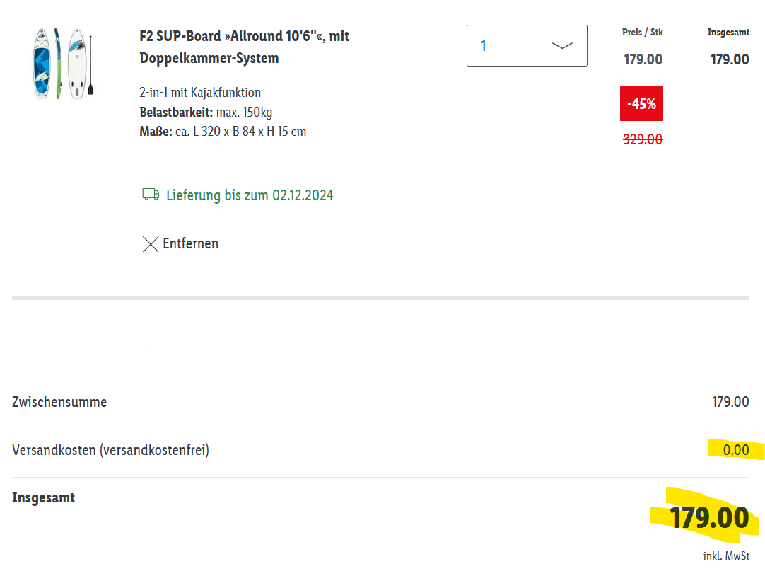The width and height of the screenshot is (765, 581).
Task: Click the Lieferung bis zum 02.12.2024 text
Action: pyautogui.click(x=250, y=195)
